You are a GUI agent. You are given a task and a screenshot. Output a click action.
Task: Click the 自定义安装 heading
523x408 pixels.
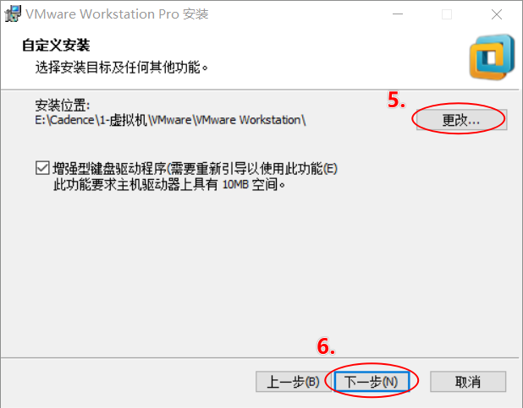click(56, 45)
